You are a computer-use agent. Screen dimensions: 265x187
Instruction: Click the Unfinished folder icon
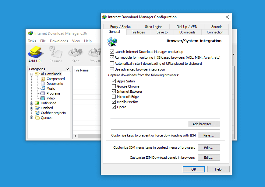point(37,103)
